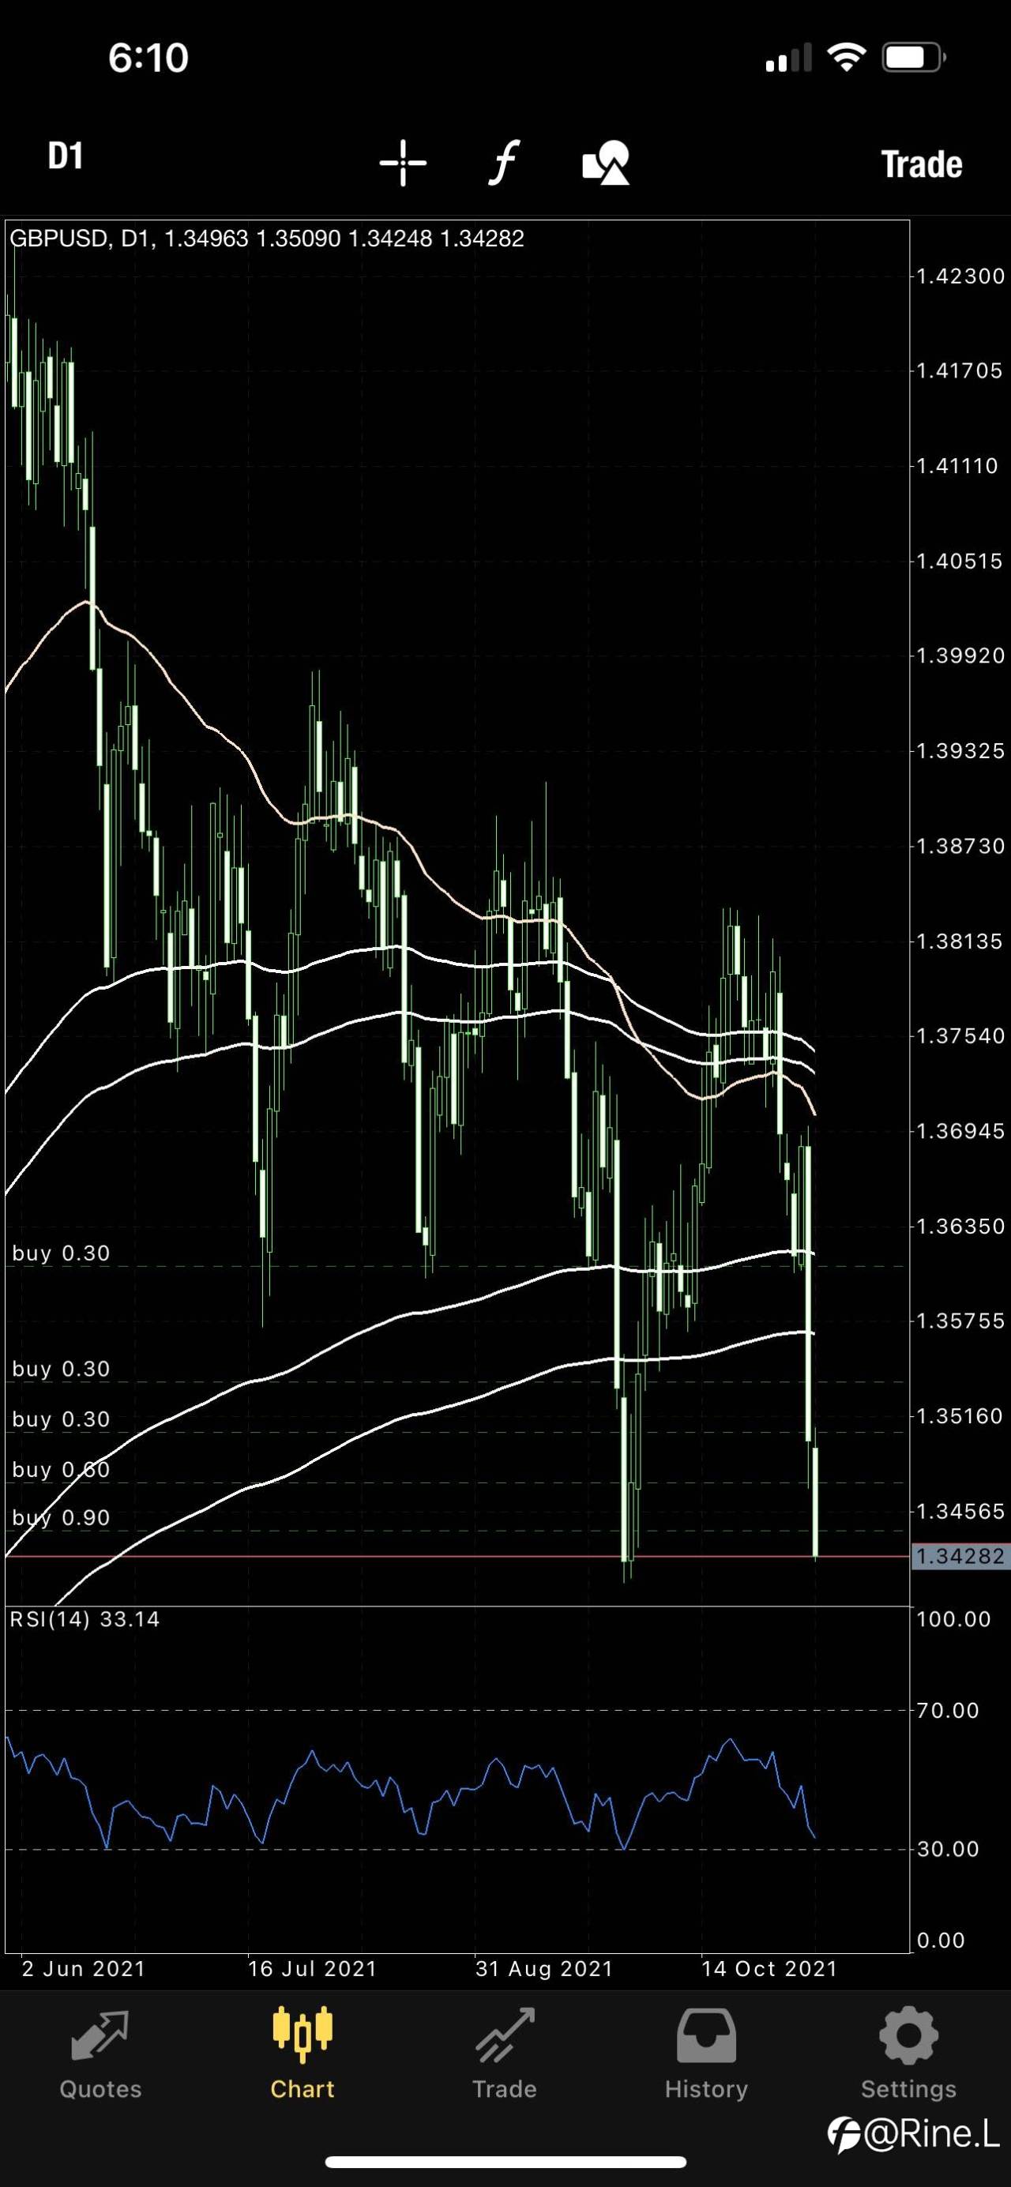
Task: Tap the 14 Oct 2021 date label
Action: (769, 1969)
